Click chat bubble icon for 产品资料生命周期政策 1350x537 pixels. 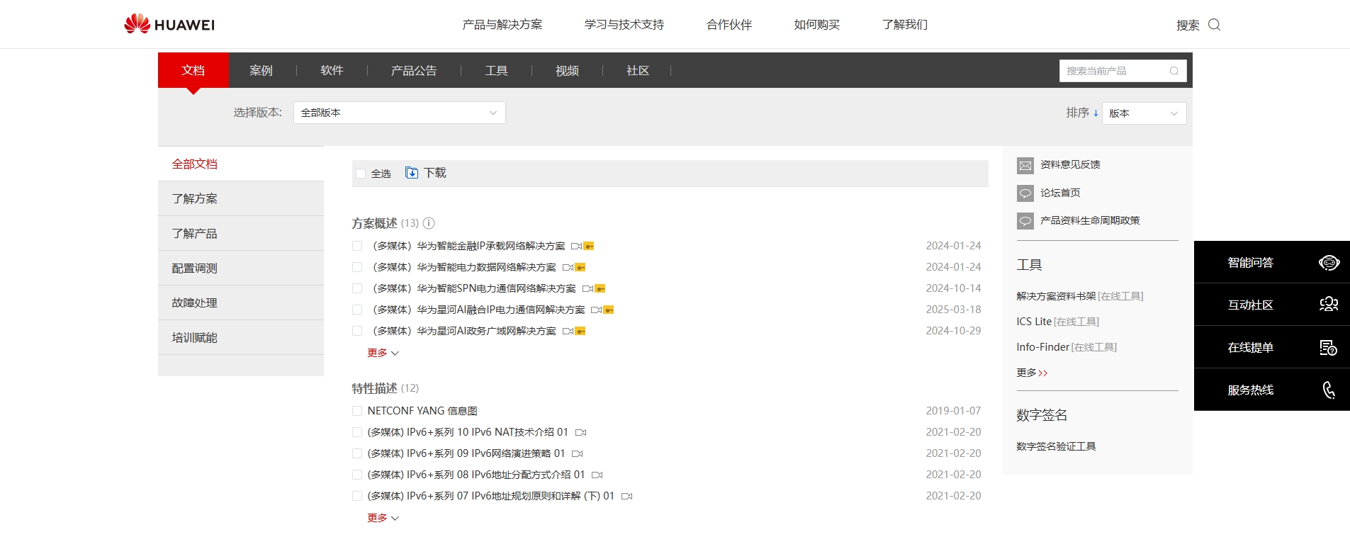tap(1025, 221)
